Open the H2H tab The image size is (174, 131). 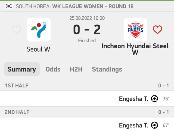(x=76, y=69)
